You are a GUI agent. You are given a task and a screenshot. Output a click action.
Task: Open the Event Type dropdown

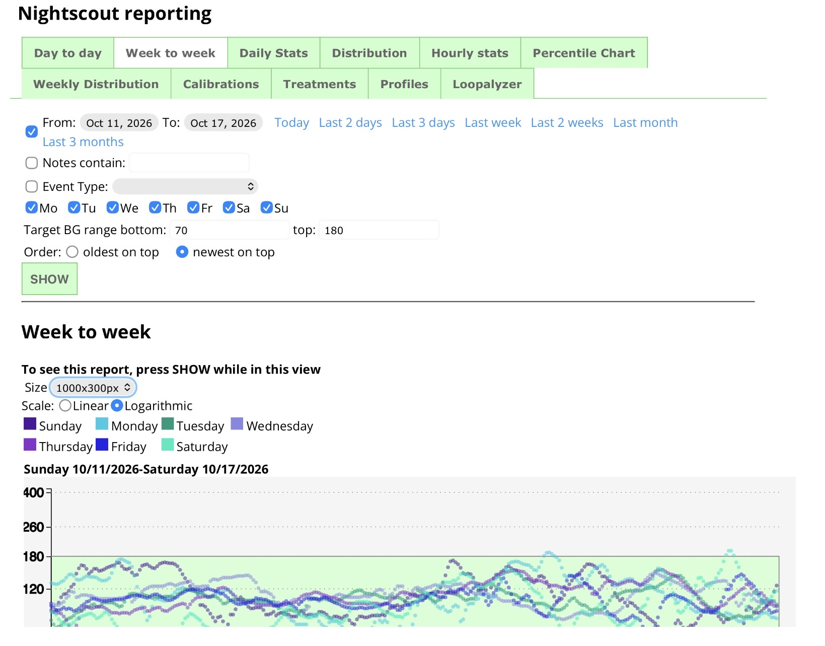tap(185, 187)
